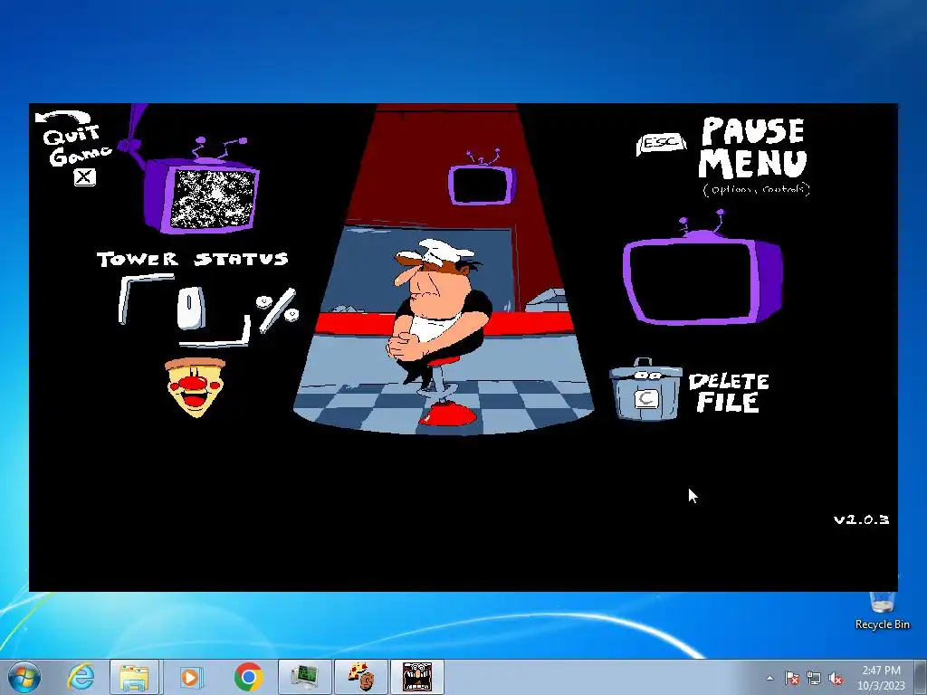Click the screaming face game taskbar icon
The image size is (927, 695).
pyautogui.click(x=417, y=677)
